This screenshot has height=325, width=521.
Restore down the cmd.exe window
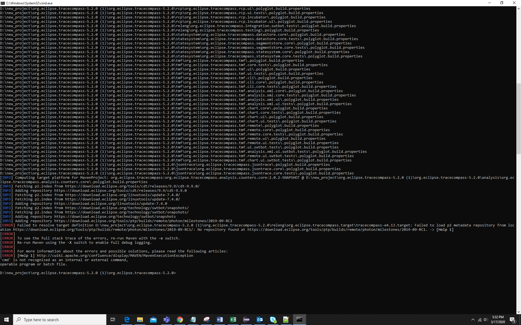[502, 3]
